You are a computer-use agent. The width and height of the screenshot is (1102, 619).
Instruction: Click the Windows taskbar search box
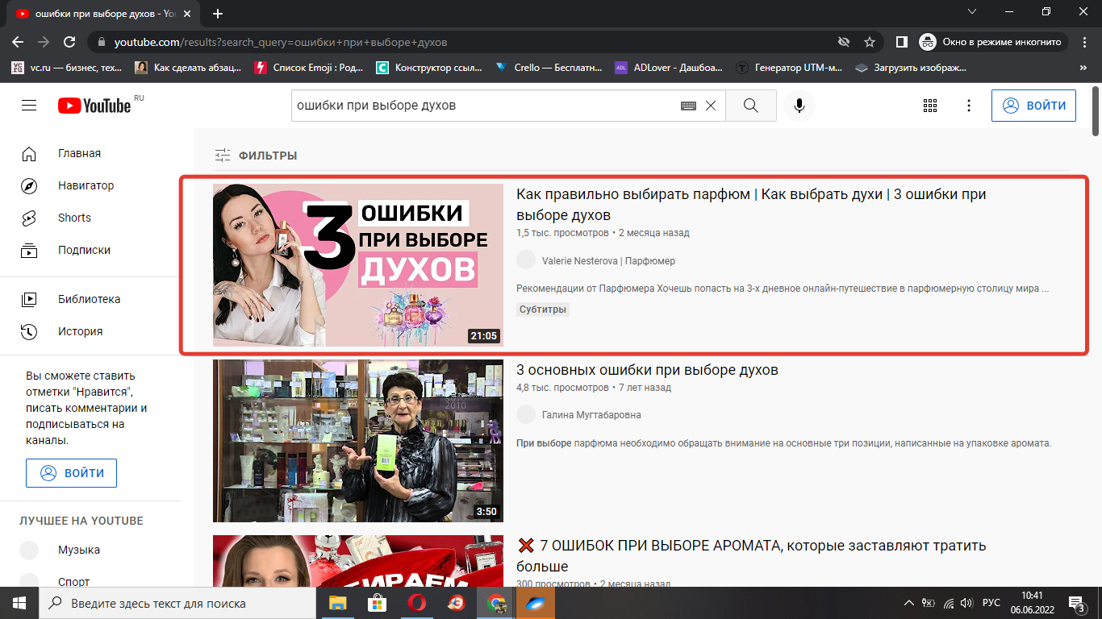point(177,603)
